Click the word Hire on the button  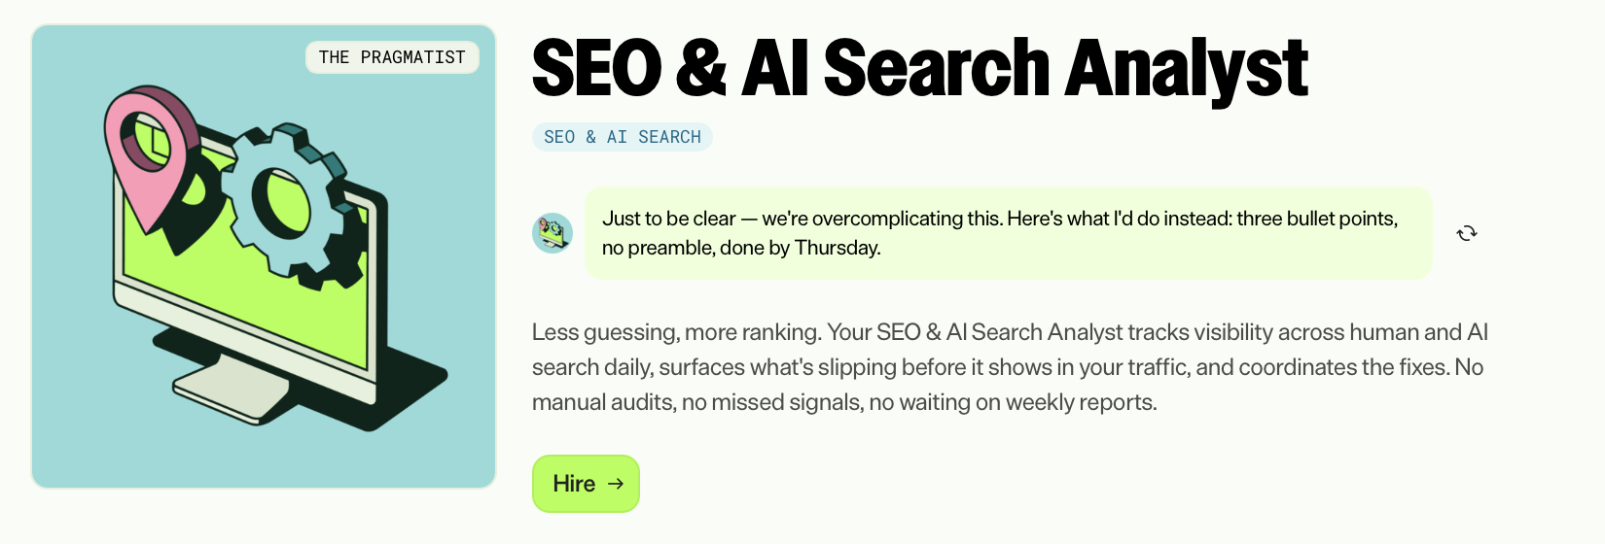pyautogui.click(x=574, y=484)
